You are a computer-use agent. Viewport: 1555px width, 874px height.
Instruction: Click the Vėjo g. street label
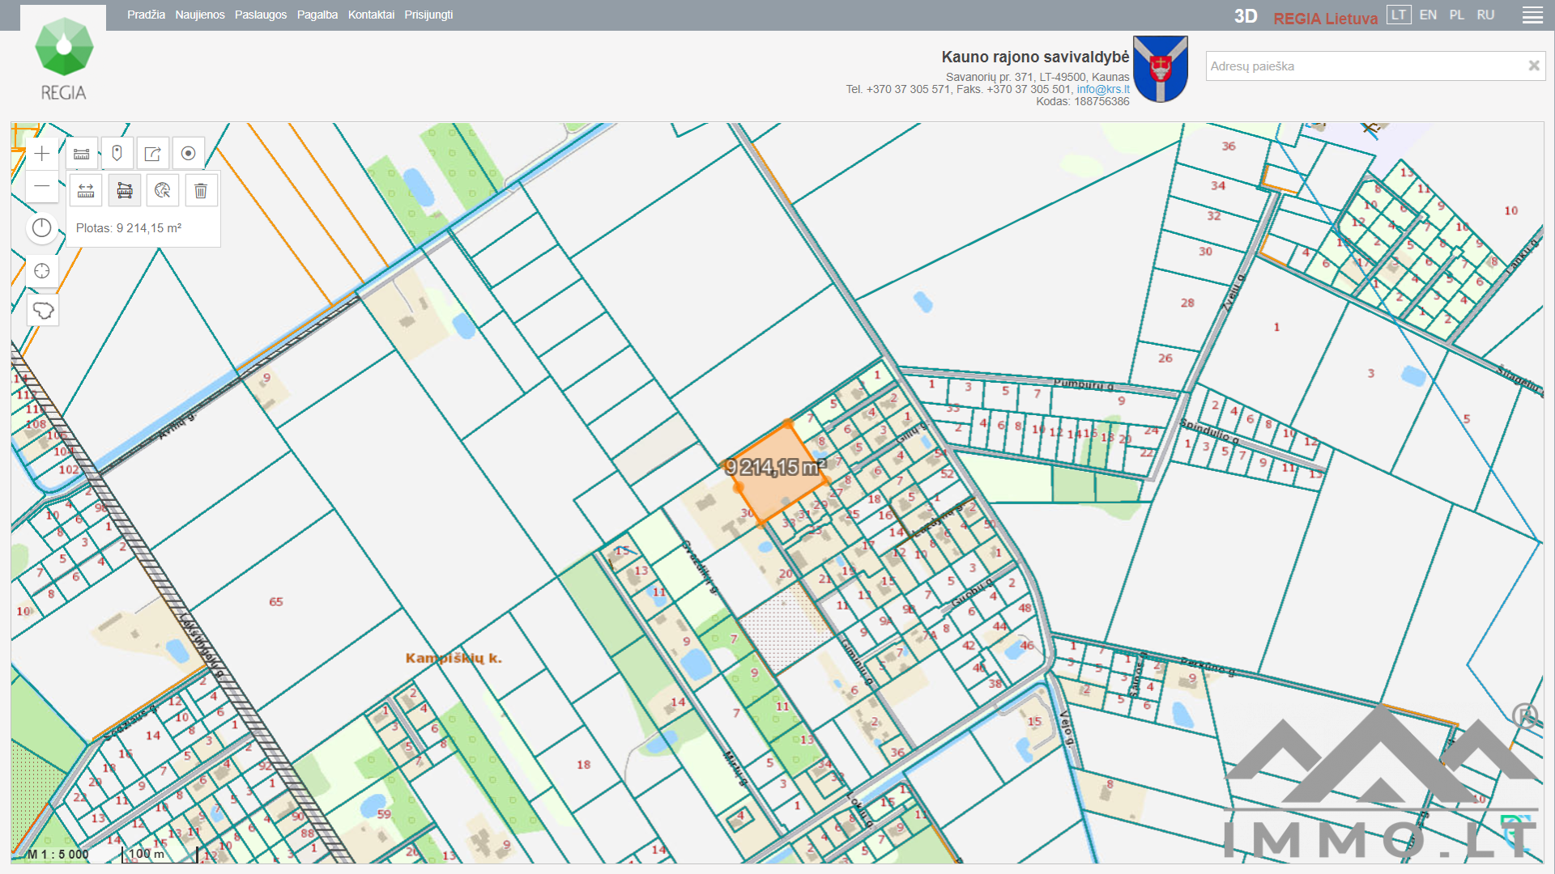(1067, 728)
